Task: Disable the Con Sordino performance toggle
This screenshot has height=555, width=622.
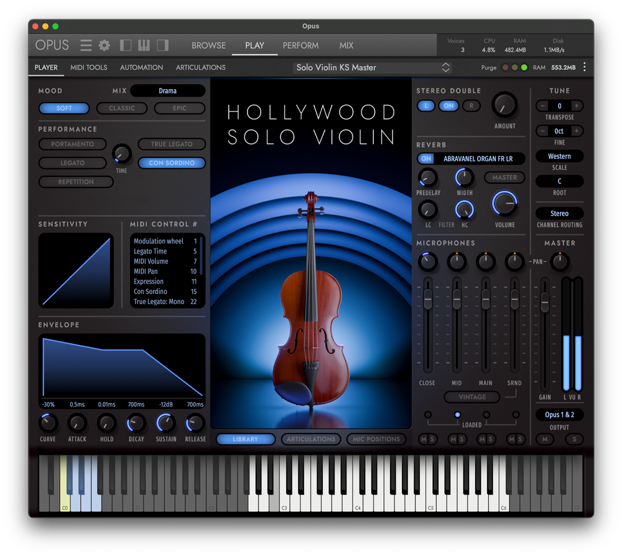Action: [x=172, y=163]
